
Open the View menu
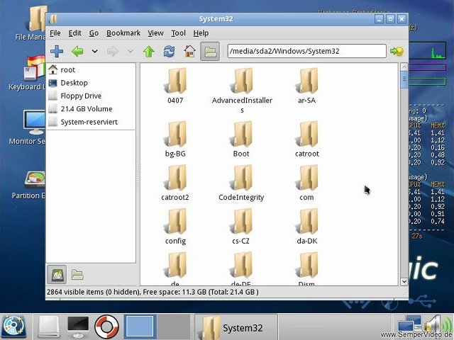(155, 33)
